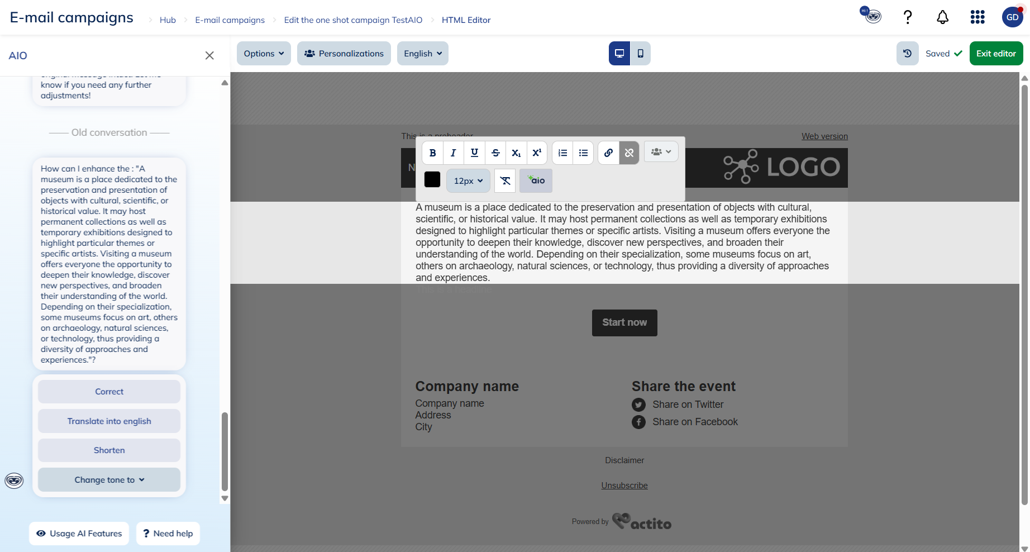The image size is (1030, 552).
Task: Switch to desktop preview mode
Action: point(619,54)
